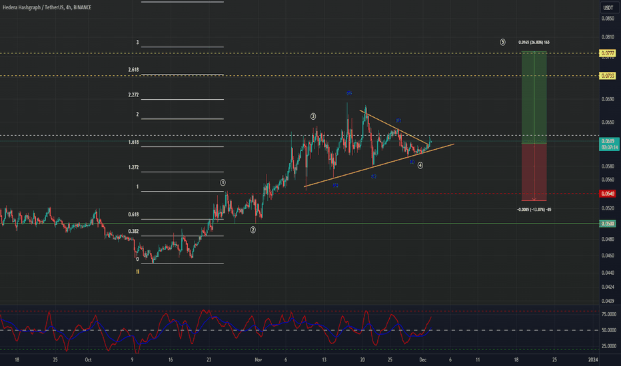Select the yellow ii wave label

tap(138, 272)
